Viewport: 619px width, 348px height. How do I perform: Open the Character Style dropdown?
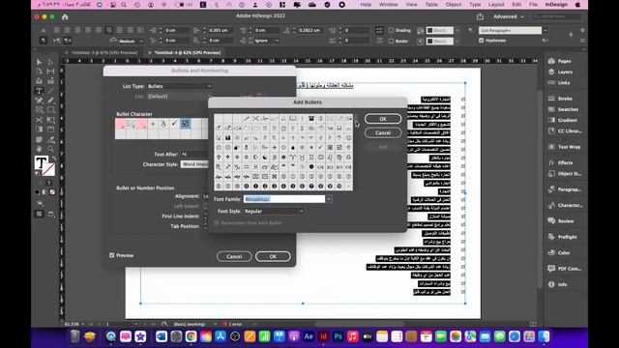pyautogui.click(x=195, y=164)
